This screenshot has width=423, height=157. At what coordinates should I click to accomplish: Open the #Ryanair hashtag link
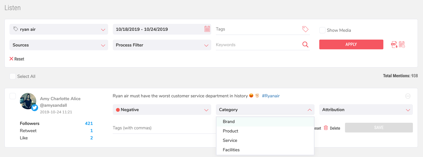click(271, 96)
